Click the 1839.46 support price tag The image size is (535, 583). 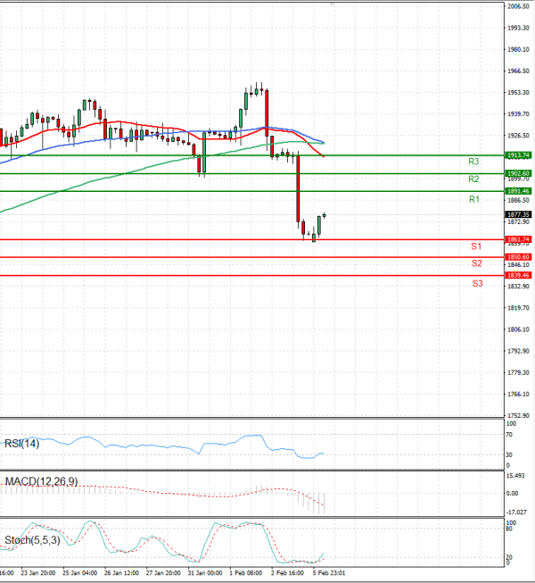518,276
